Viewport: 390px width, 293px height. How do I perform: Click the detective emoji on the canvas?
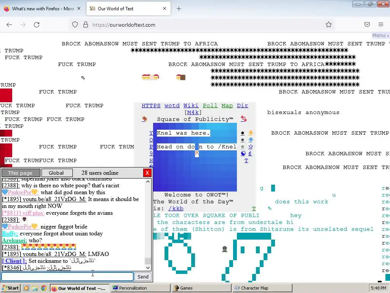point(225,249)
